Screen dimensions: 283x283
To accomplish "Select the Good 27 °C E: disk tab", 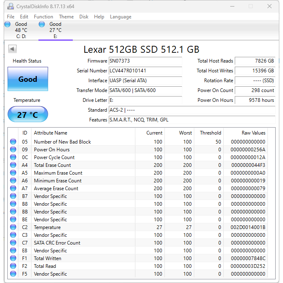I will click(55, 30).
